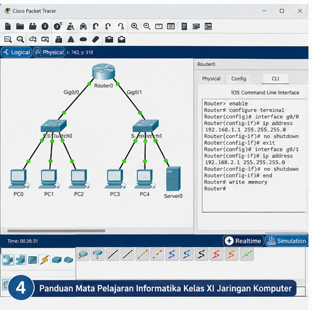Click the 'Router> enable' line

point(226,104)
